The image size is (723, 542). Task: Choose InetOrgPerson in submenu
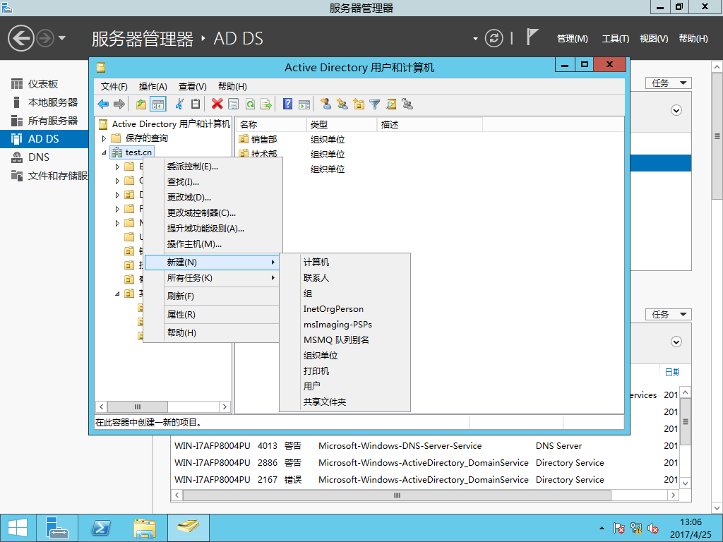345,309
